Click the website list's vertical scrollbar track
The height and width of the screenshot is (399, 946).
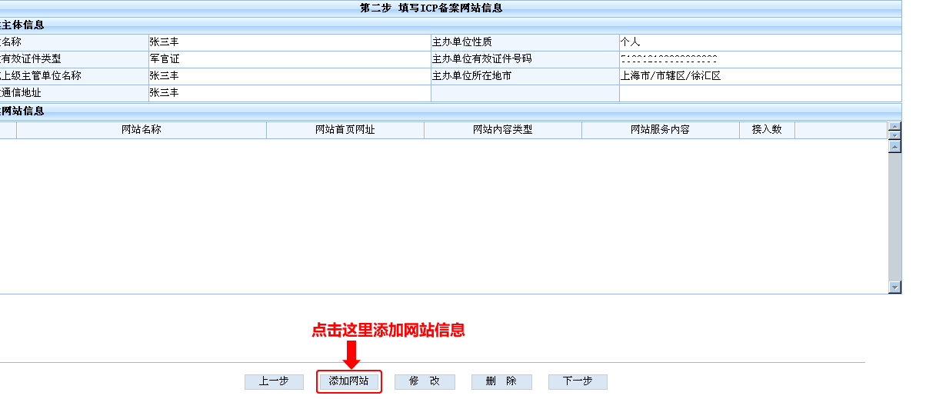point(894,217)
